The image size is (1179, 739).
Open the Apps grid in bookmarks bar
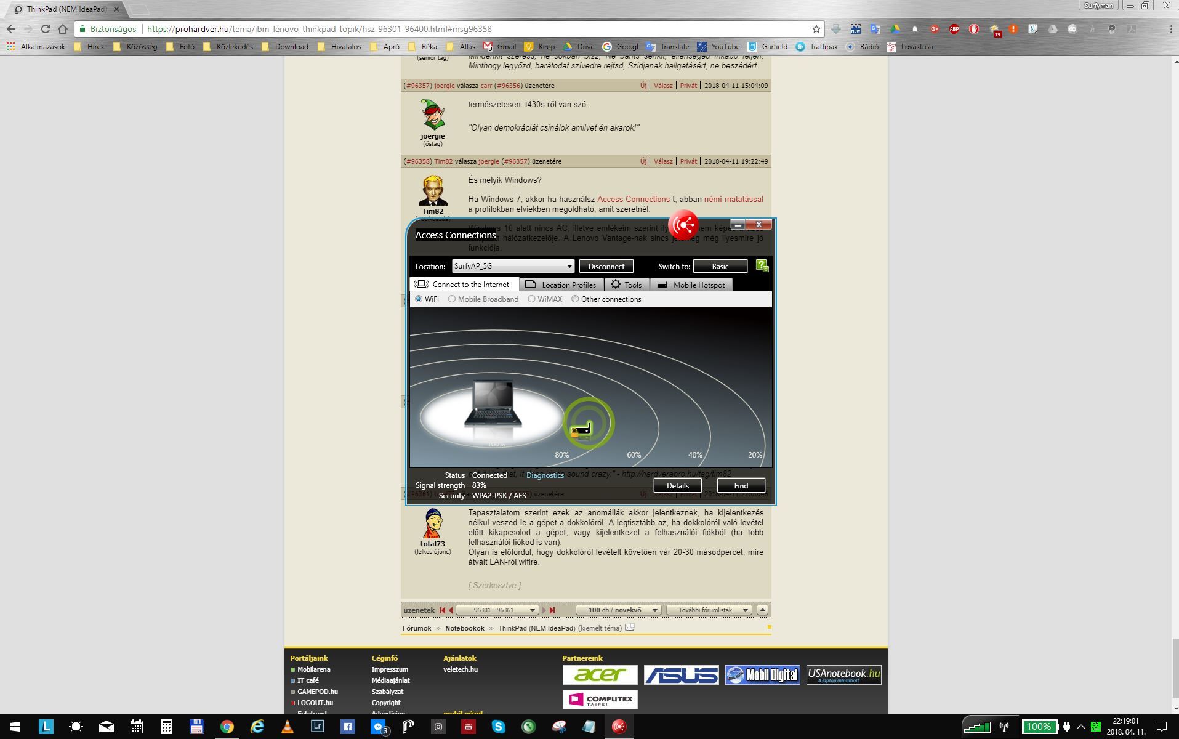10,47
